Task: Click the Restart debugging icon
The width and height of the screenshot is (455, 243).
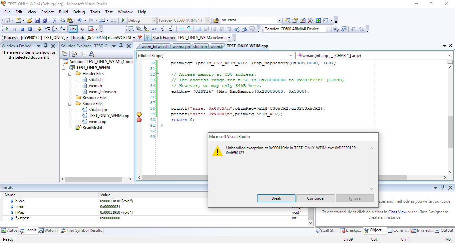Action: pos(30,29)
